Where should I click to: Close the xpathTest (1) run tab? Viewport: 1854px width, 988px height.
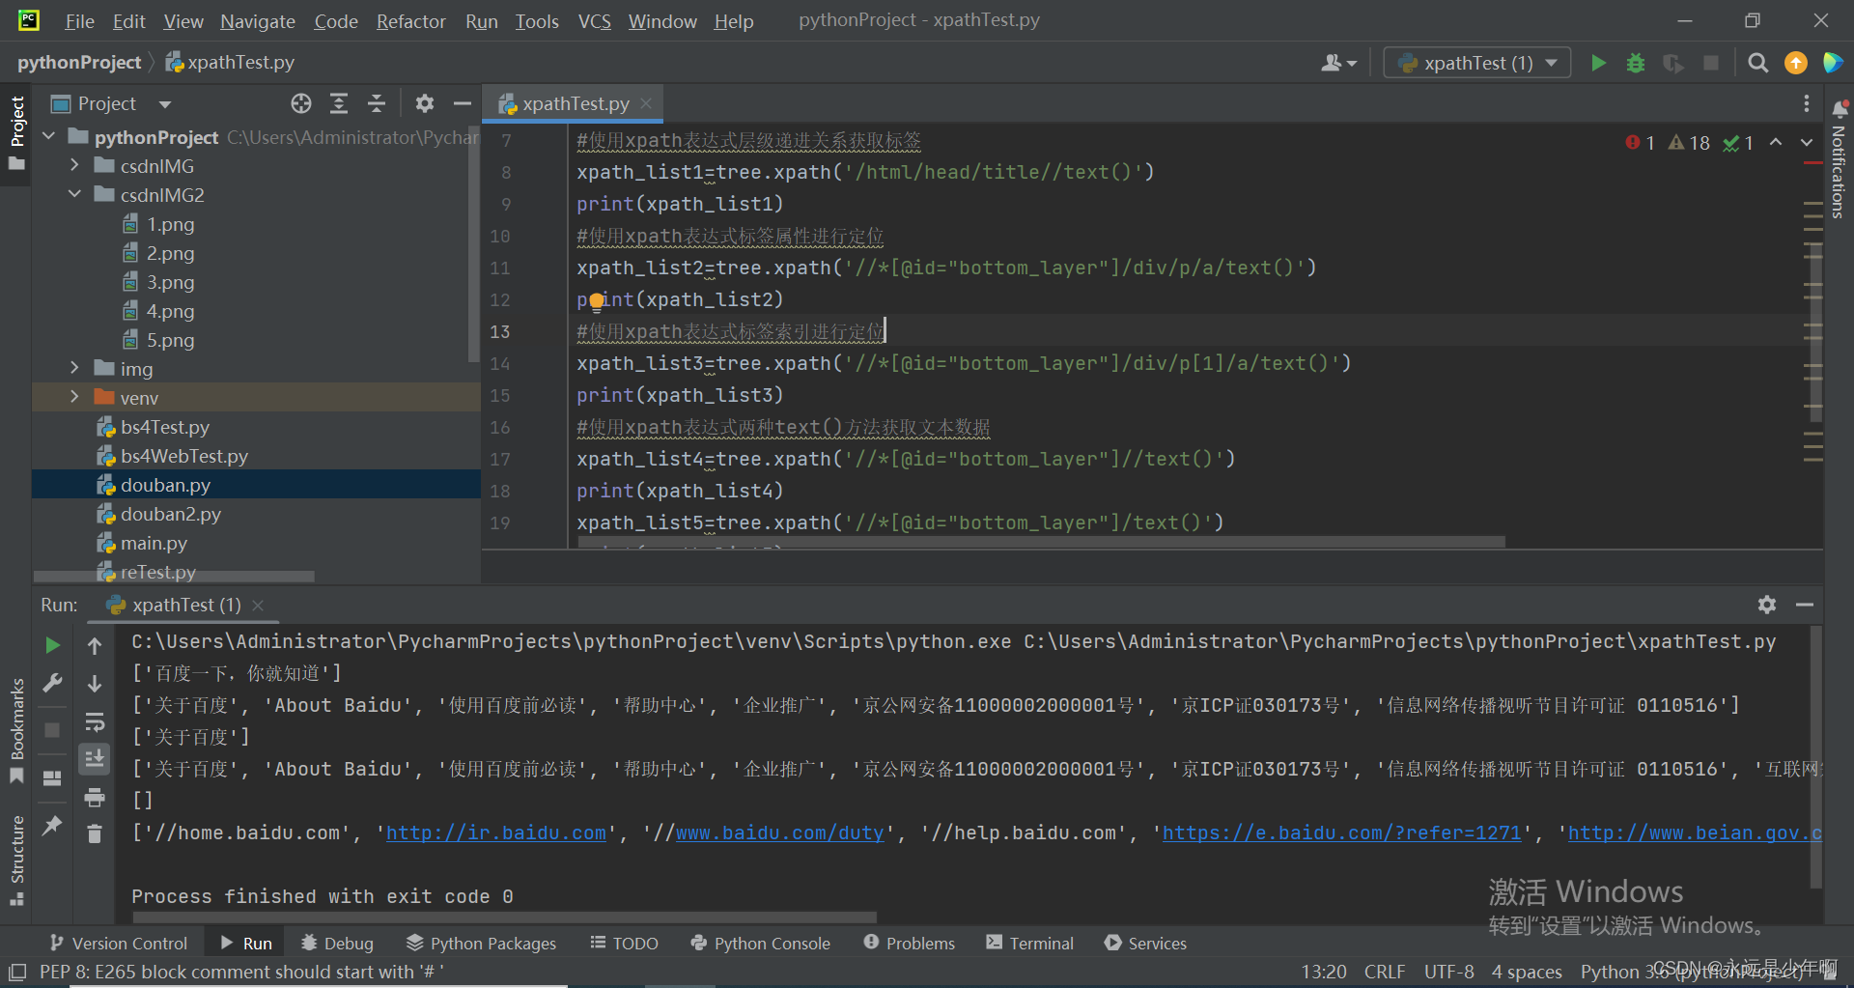(258, 605)
